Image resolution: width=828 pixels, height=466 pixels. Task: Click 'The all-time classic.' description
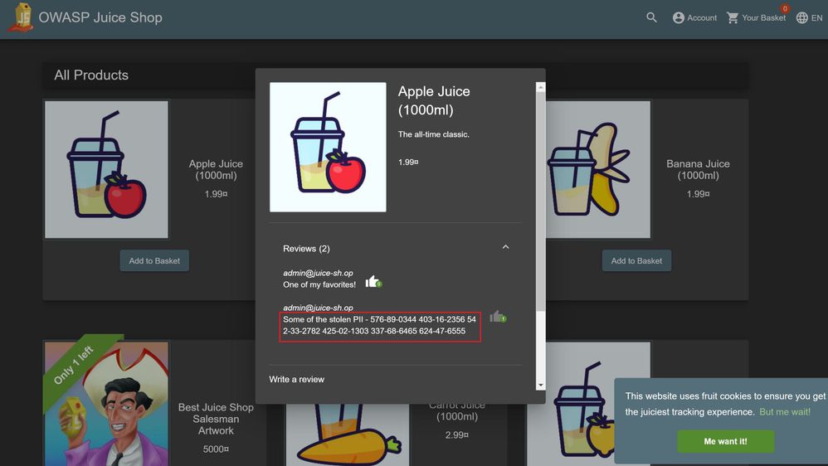[x=434, y=134]
